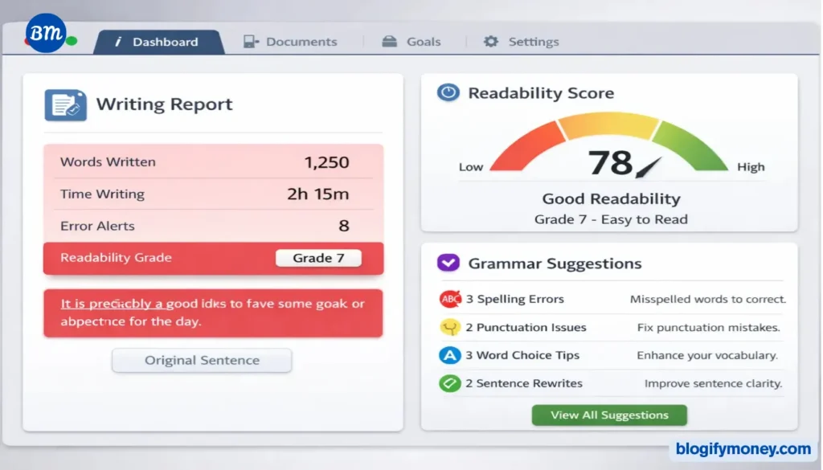This screenshot has width=823, height=470.
Task: Click the '1,250' words value
Action: pyautogui.click(x=326, y=162)
